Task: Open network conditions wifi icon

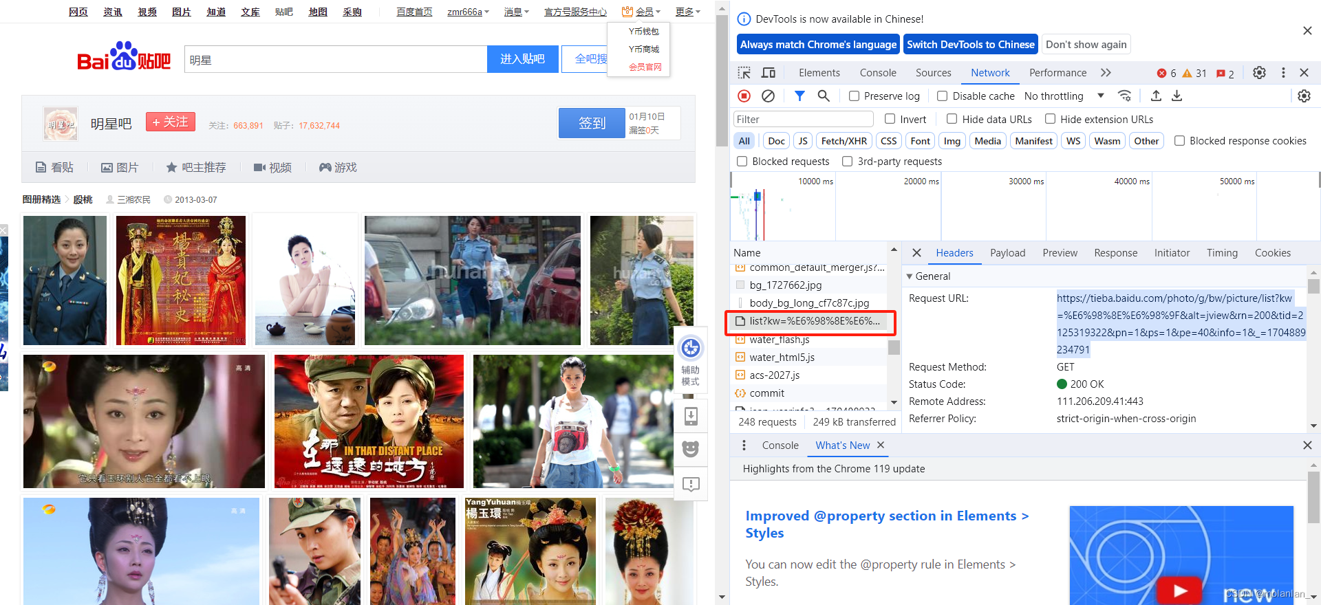Action: [x=1125, y=96]
